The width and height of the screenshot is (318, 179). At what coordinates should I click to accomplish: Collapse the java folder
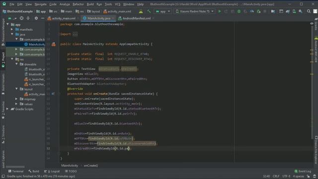pos(12,34)
